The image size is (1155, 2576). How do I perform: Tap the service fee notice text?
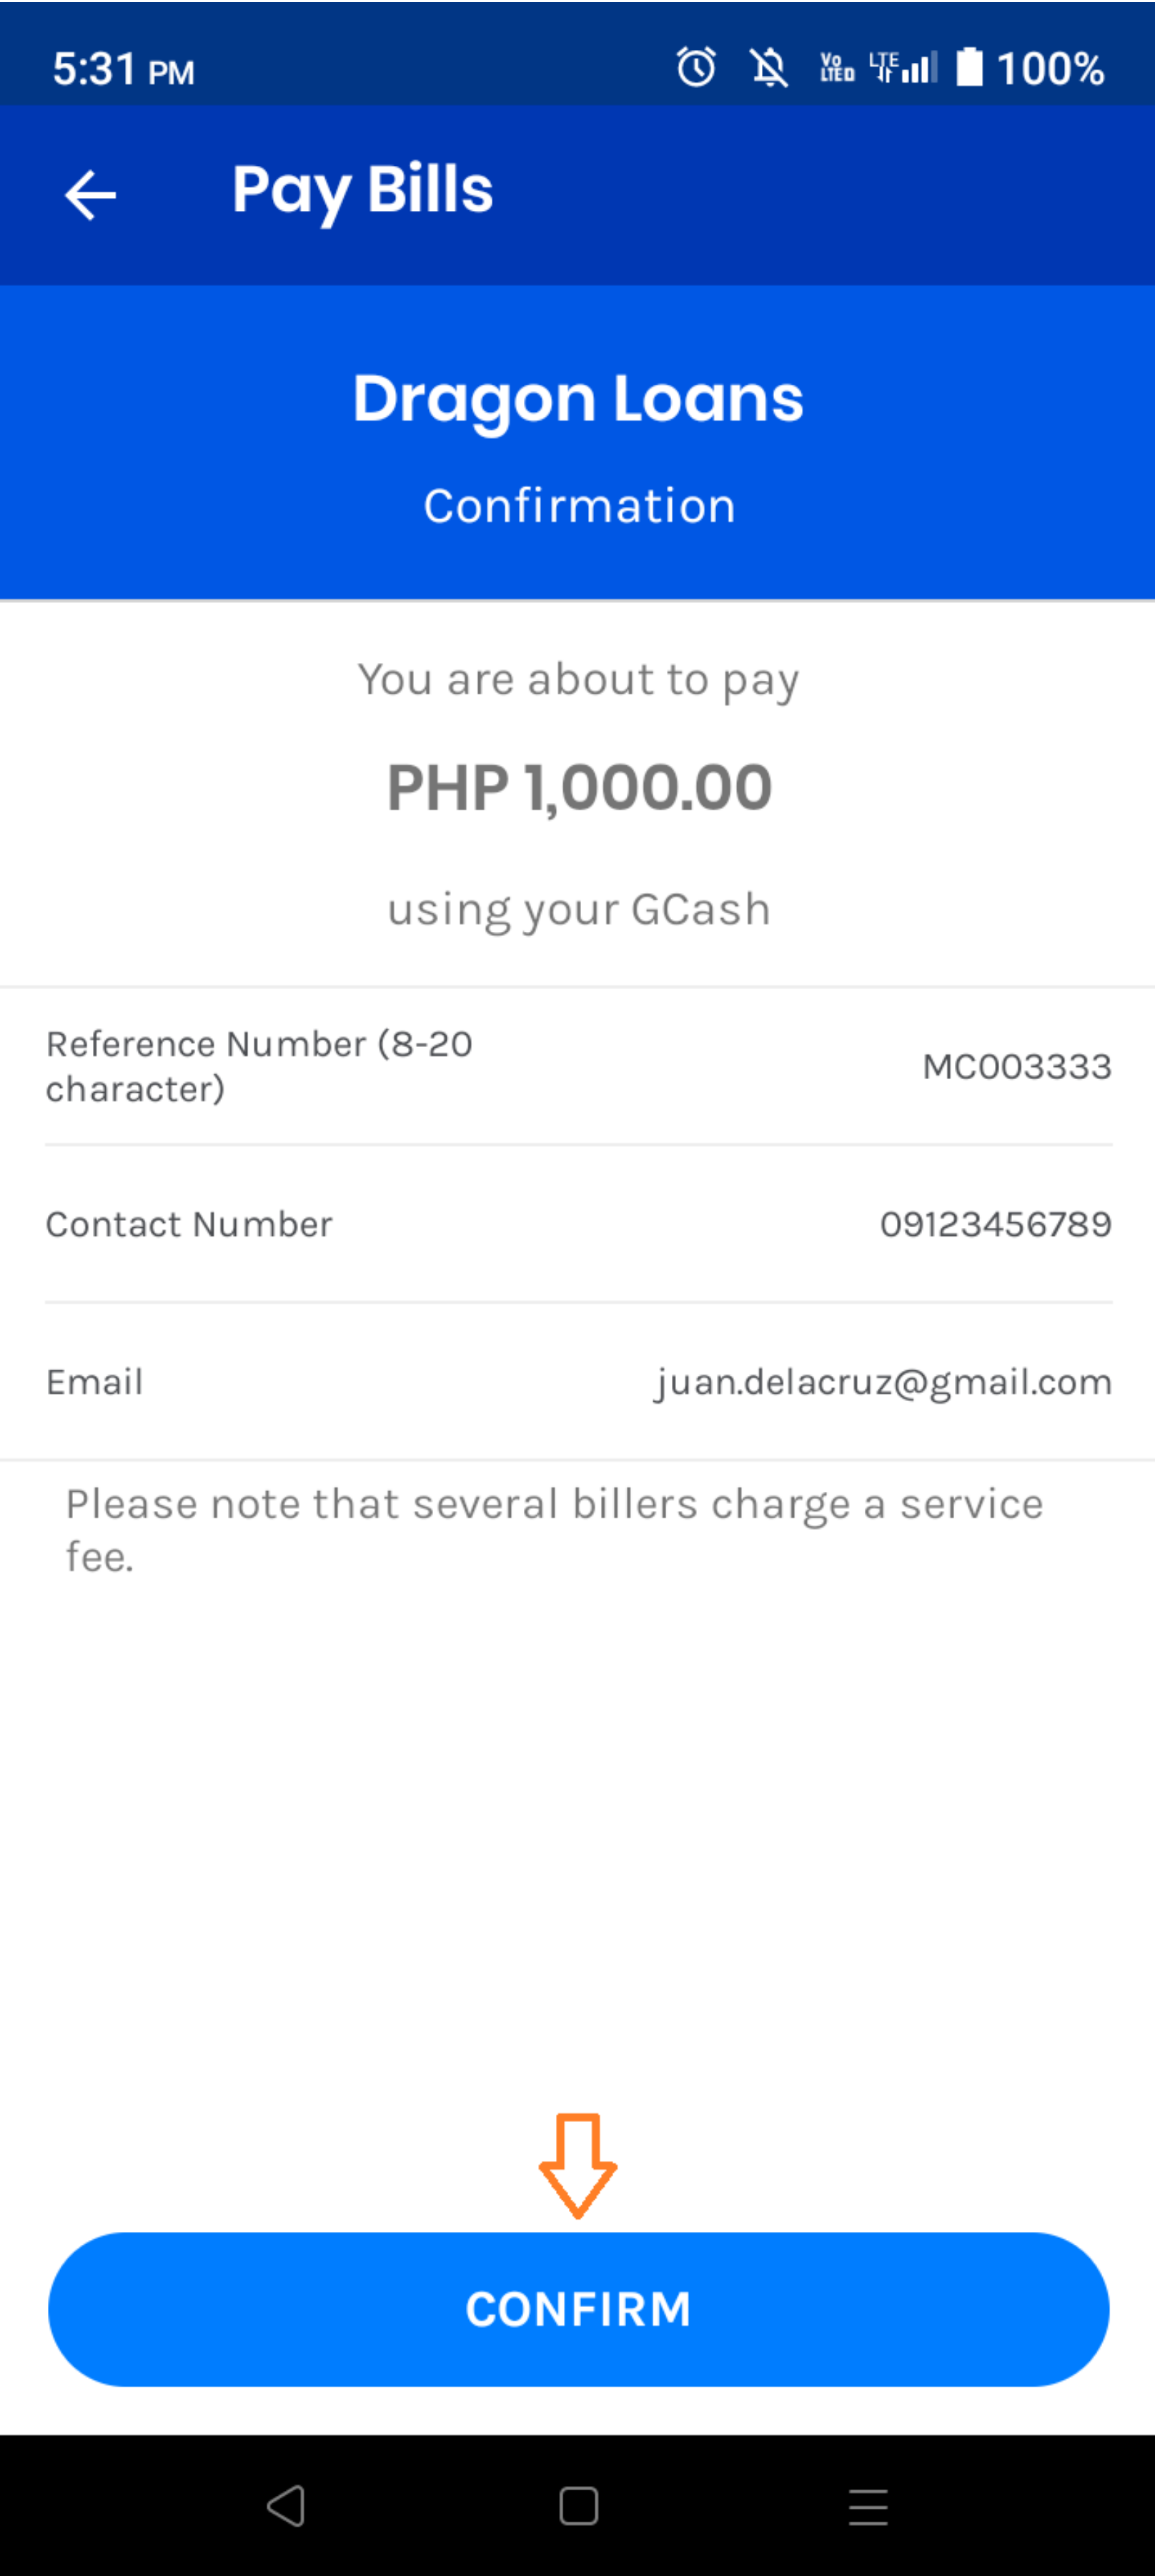(x=555, y=1529)
